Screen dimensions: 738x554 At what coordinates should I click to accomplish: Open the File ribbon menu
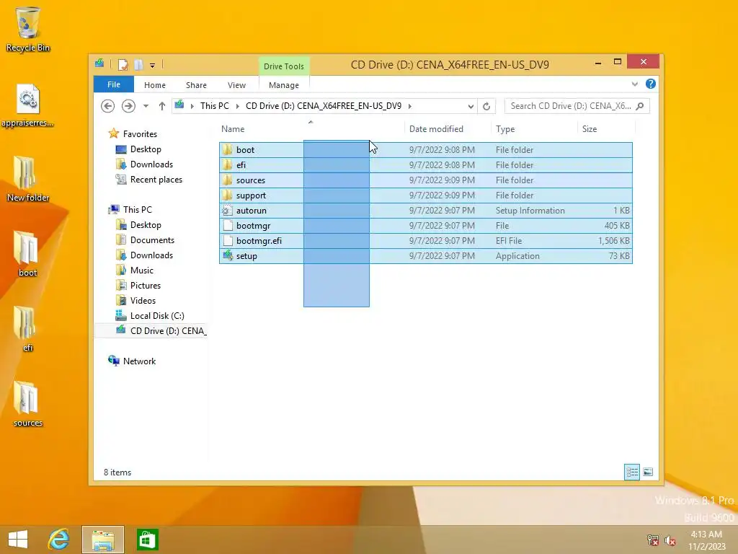coord(113,84)
